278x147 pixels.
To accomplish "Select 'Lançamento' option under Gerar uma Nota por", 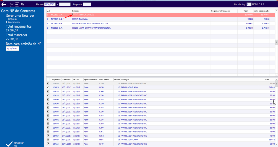I will (x=14, y=22).
